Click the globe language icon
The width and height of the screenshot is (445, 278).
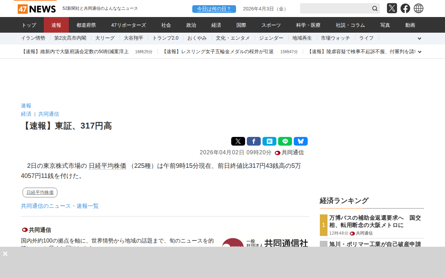click(x=419, y=8)
